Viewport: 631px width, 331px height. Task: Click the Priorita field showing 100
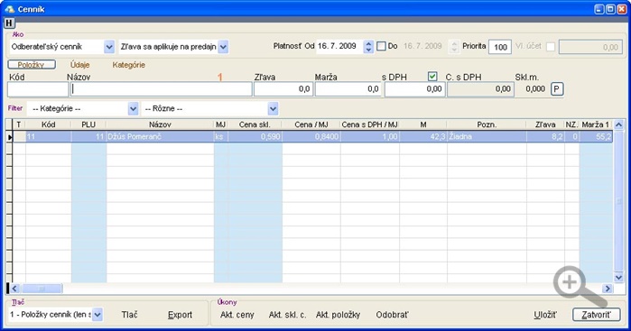click(x=500, y=47)
